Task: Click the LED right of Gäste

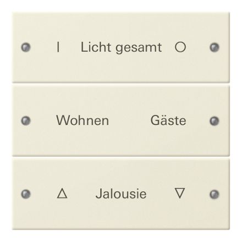Action: point(215,121)
